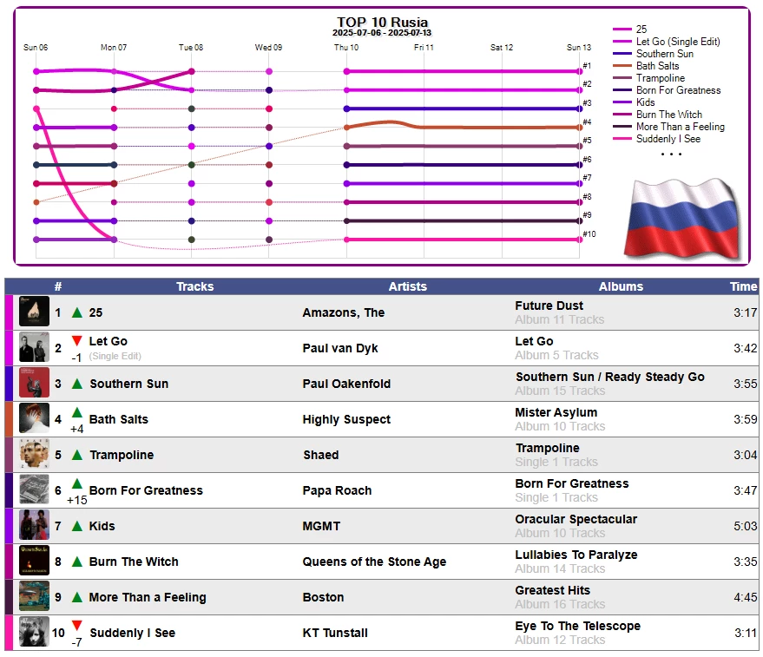The height and width of the screenshot is (657, 763).
Task: Click the Sun 06 date label on chart
Action: point(36,47)
